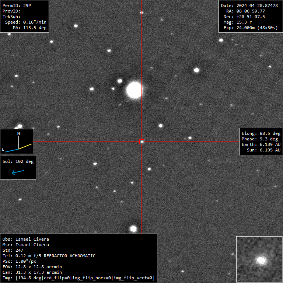Click the yellow motion vector line in compass
The width and height of the screenshot is (283, 283).
(25, 146)
